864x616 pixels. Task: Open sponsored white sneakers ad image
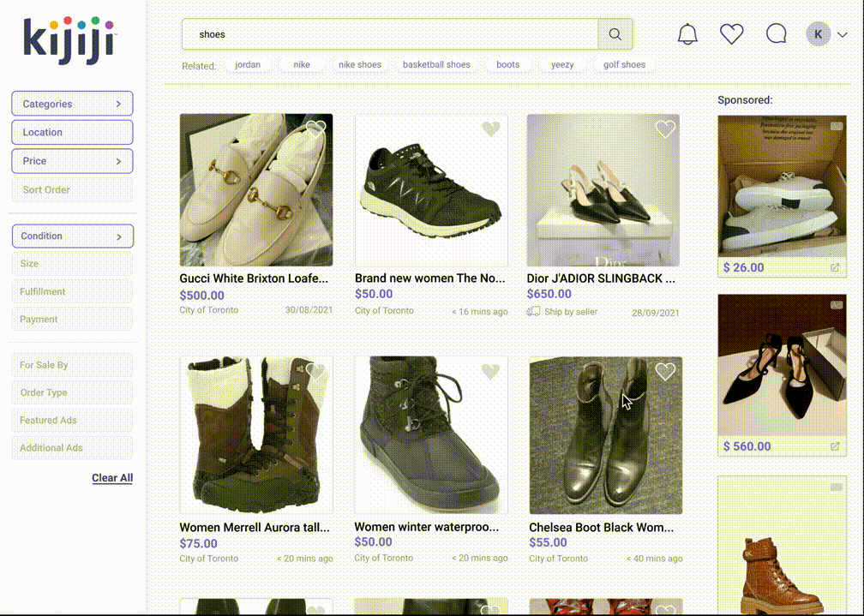[x=782, y=186]
